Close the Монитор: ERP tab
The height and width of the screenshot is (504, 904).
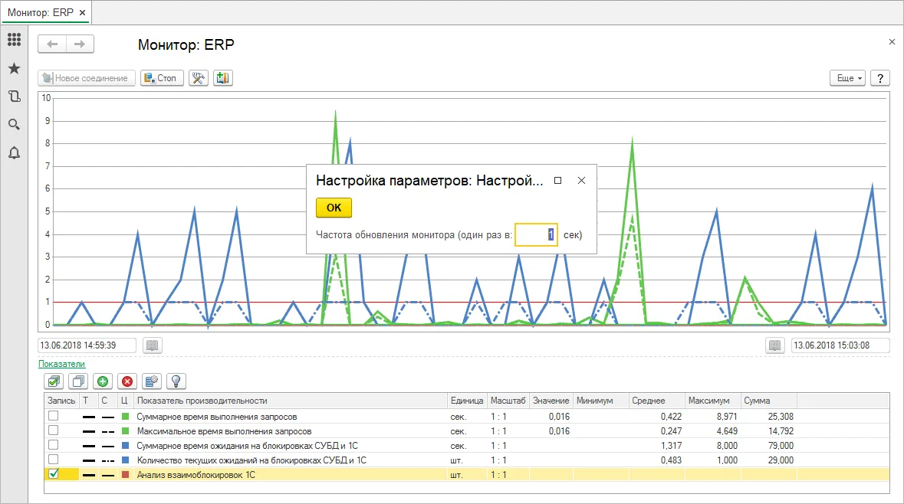point(83,12)
